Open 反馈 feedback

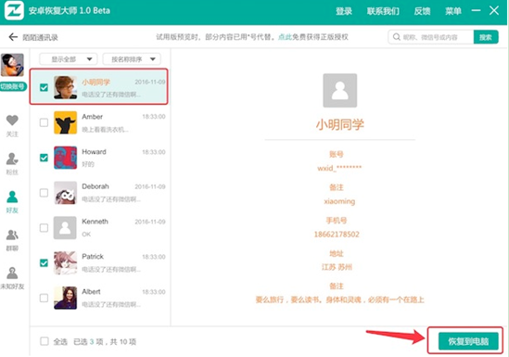(423, 11)
